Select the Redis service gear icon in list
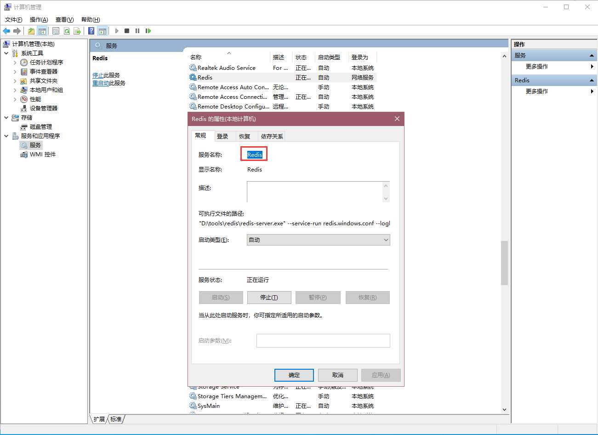Image resolution: width=598 pixels, height=435 pixels. [193, 77]
